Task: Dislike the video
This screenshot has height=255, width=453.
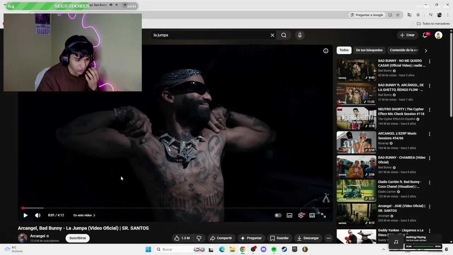Action: [x=199, y=238]
